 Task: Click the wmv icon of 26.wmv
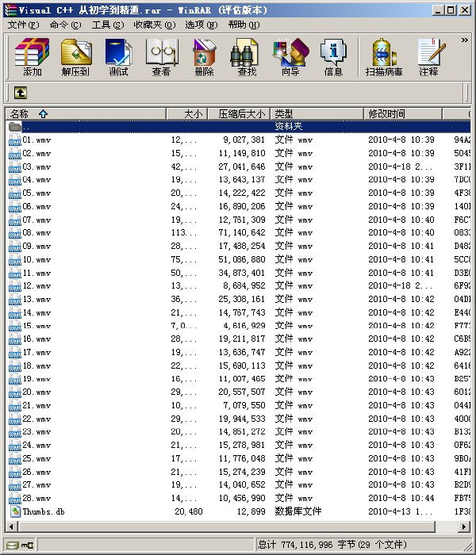click(15, 472)
